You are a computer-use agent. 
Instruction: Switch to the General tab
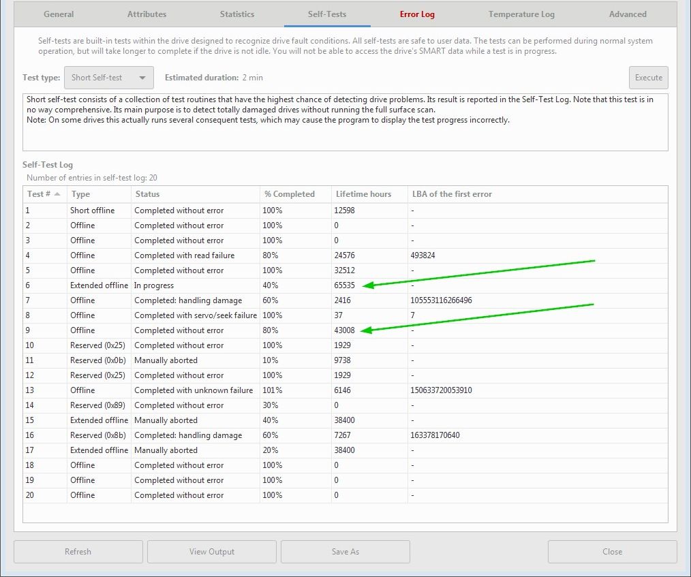(x=59, y=14)
